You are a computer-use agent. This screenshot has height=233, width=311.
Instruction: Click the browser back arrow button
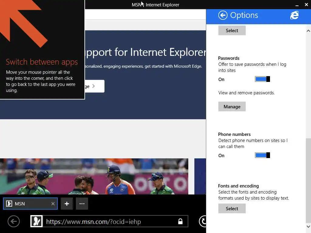click(x=14, y=221)
